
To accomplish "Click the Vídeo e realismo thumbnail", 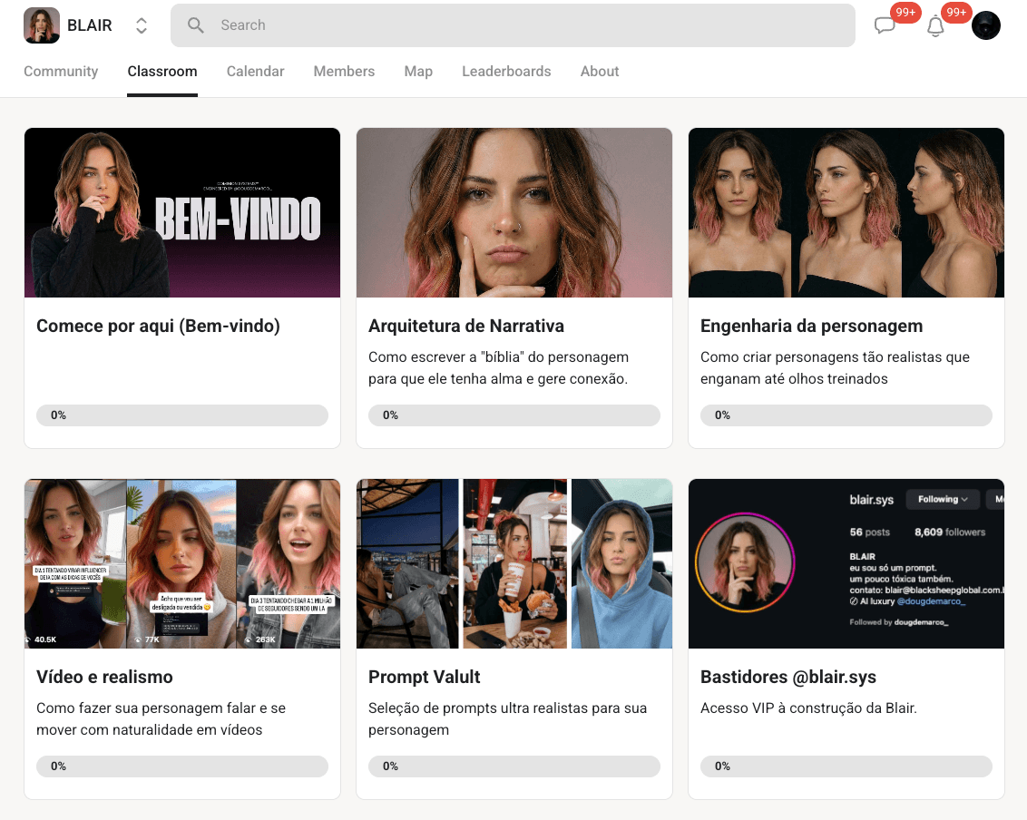I will [182, 563].
